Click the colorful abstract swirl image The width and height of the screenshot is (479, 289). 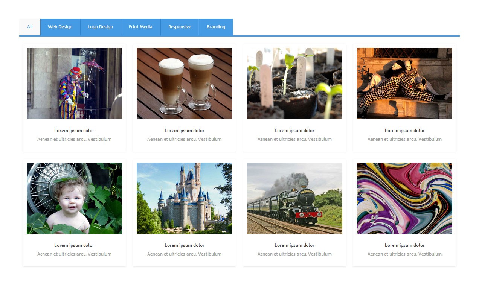click(404, 198)
